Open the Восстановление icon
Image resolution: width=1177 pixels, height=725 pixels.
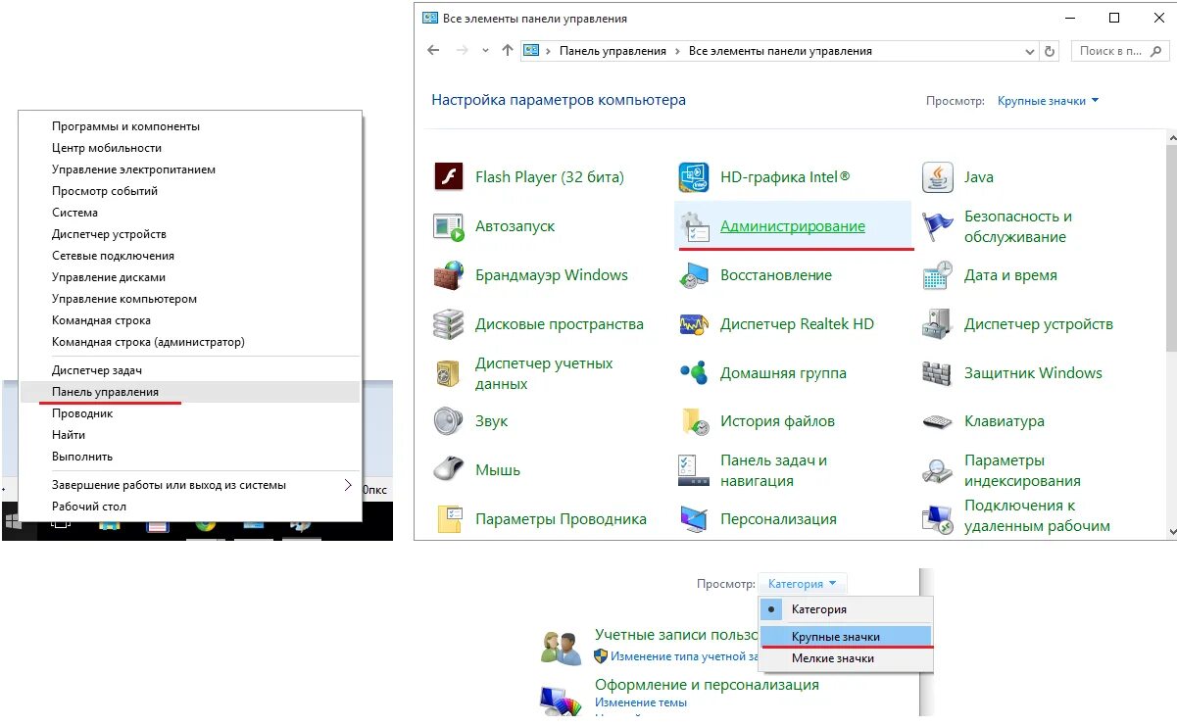click(694, 275)
